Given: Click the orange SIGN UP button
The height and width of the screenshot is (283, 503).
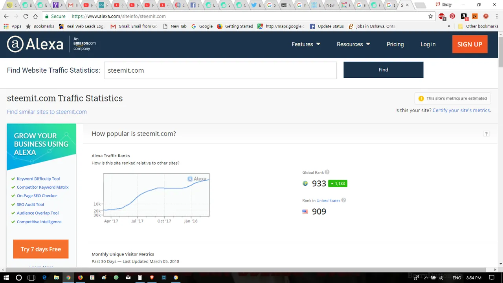Looking at the screenshot, I should [x=470, y=44].
